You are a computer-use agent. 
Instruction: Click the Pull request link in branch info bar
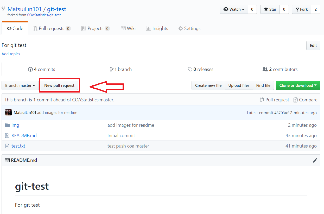point(275,100)
